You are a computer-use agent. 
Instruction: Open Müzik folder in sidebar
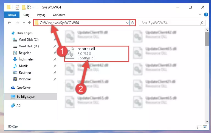pos(23,66)
